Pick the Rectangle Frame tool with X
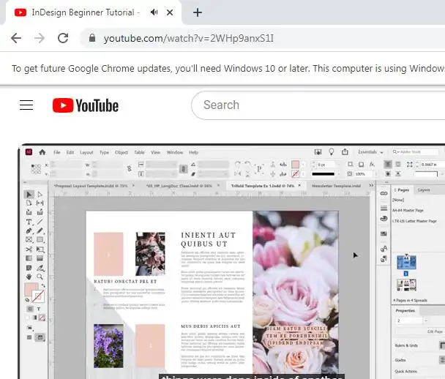The height and width of the screenshot is (379, 445). pos(29,240)
